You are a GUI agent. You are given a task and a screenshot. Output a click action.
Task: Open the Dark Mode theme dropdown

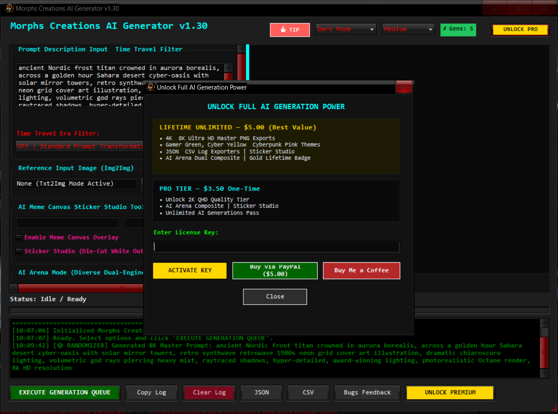pyautogui.click(x=346, y=29)
